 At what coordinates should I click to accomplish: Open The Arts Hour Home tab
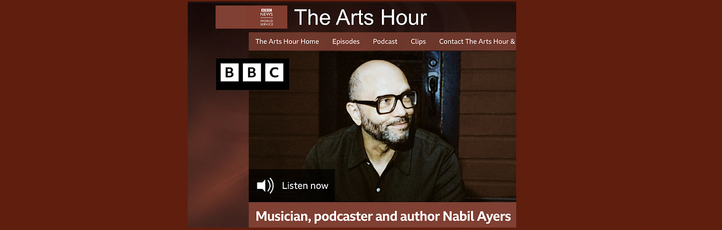click(x=287, y=42)
